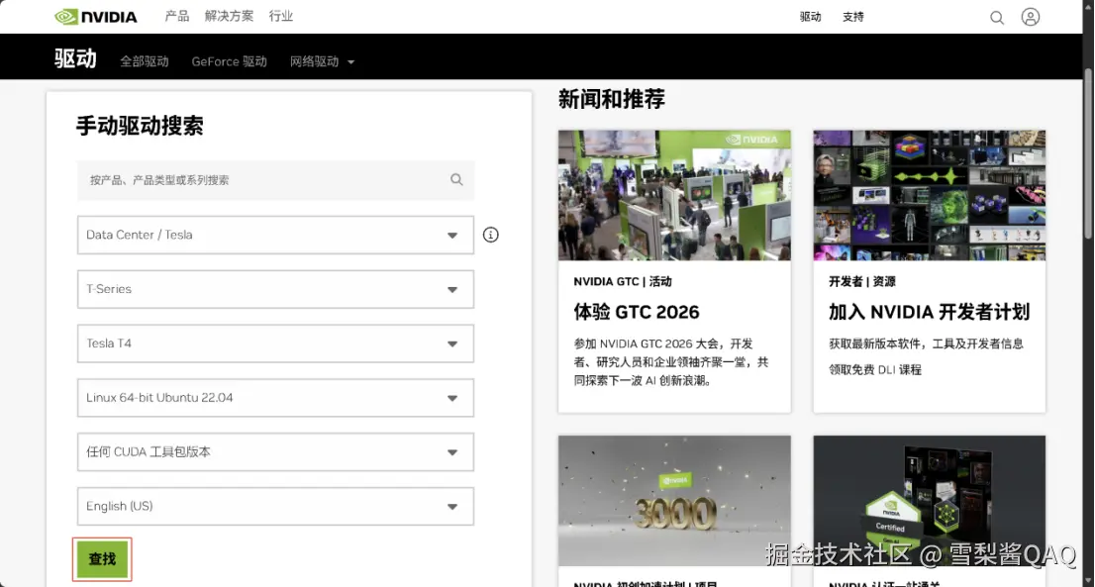This screenshot has width=1095, height=587.
Task: Open the golden 3000 image thumbnail
Action: 674,501
